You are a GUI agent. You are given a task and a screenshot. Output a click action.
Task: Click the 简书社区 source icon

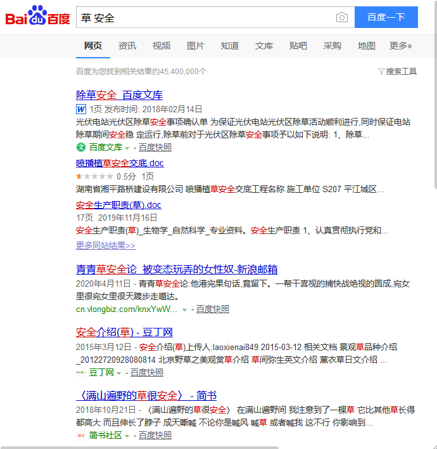81,436
